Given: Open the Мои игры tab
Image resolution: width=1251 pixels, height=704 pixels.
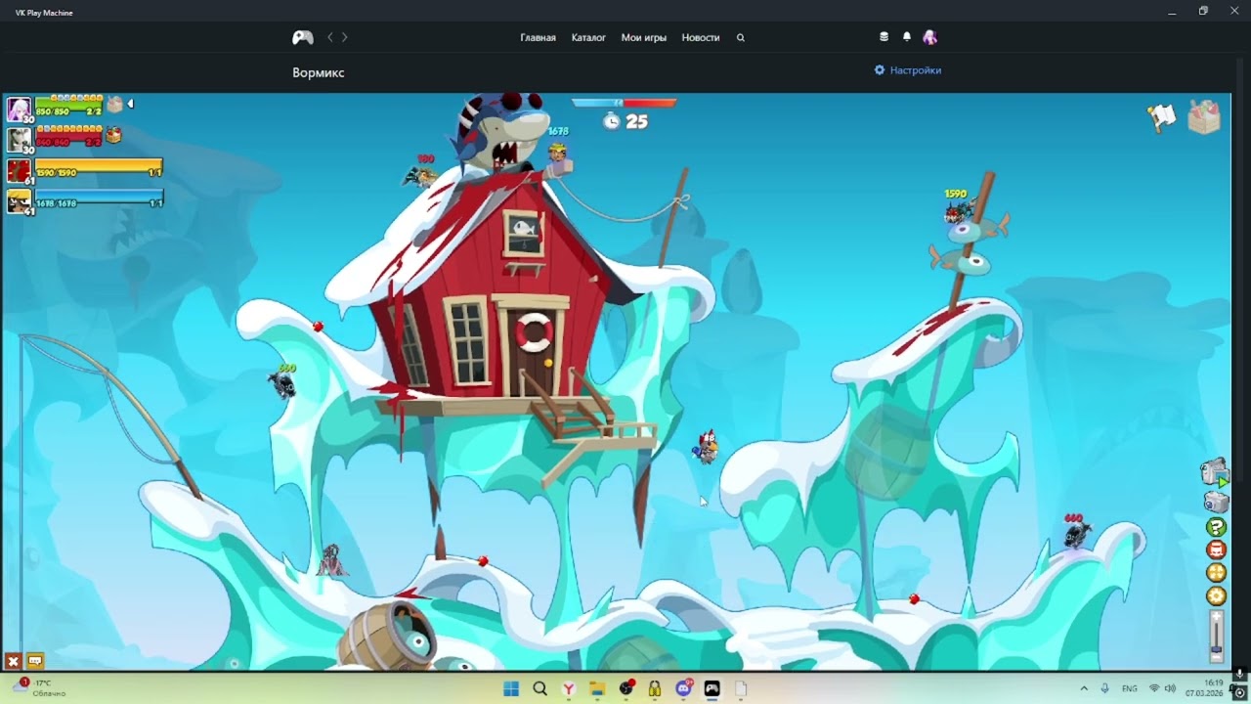Looking at the screenshot, I should (x=644, y=38).
